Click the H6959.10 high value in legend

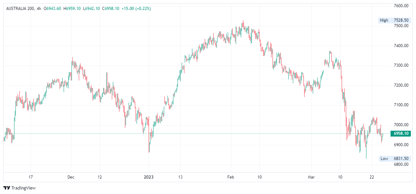[72, 8]
